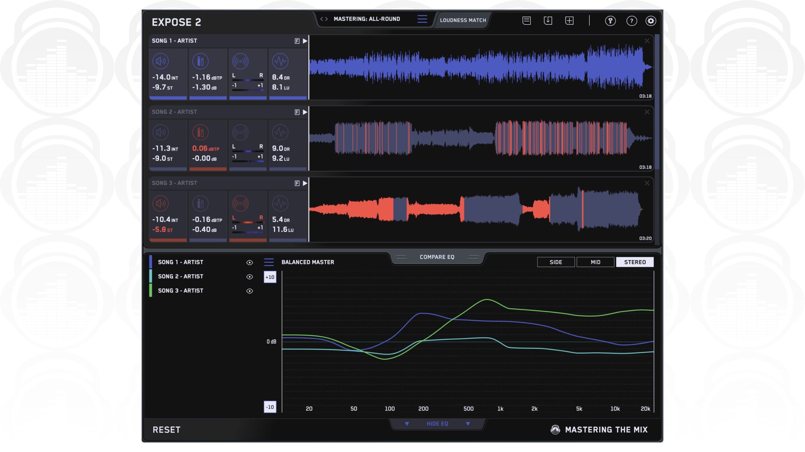This screenshot has width=805, height=452.
Task: Play Song 1 - Artist
Action: [305, 41]
